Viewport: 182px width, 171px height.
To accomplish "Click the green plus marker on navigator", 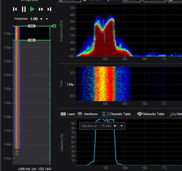I will coord(54,26).
